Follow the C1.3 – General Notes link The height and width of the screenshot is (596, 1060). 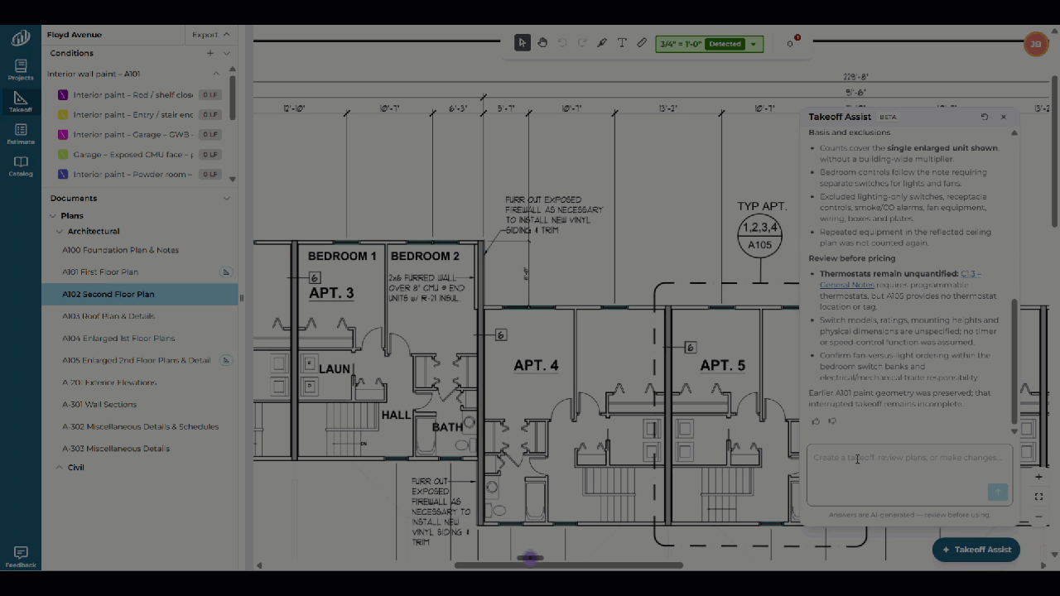click(899, 279)
